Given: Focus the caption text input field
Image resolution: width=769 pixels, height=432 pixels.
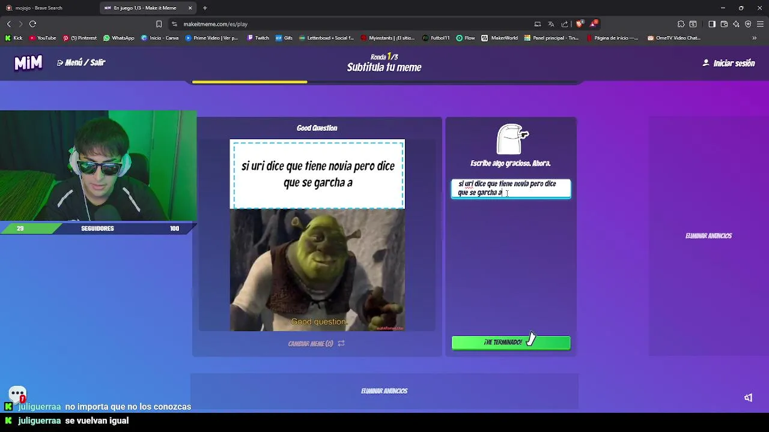Looking at the screenshot, I should coord(511,188).
